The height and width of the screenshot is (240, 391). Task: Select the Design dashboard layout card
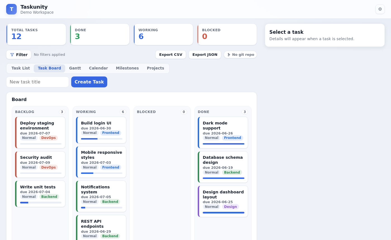(x=223, y=201)
